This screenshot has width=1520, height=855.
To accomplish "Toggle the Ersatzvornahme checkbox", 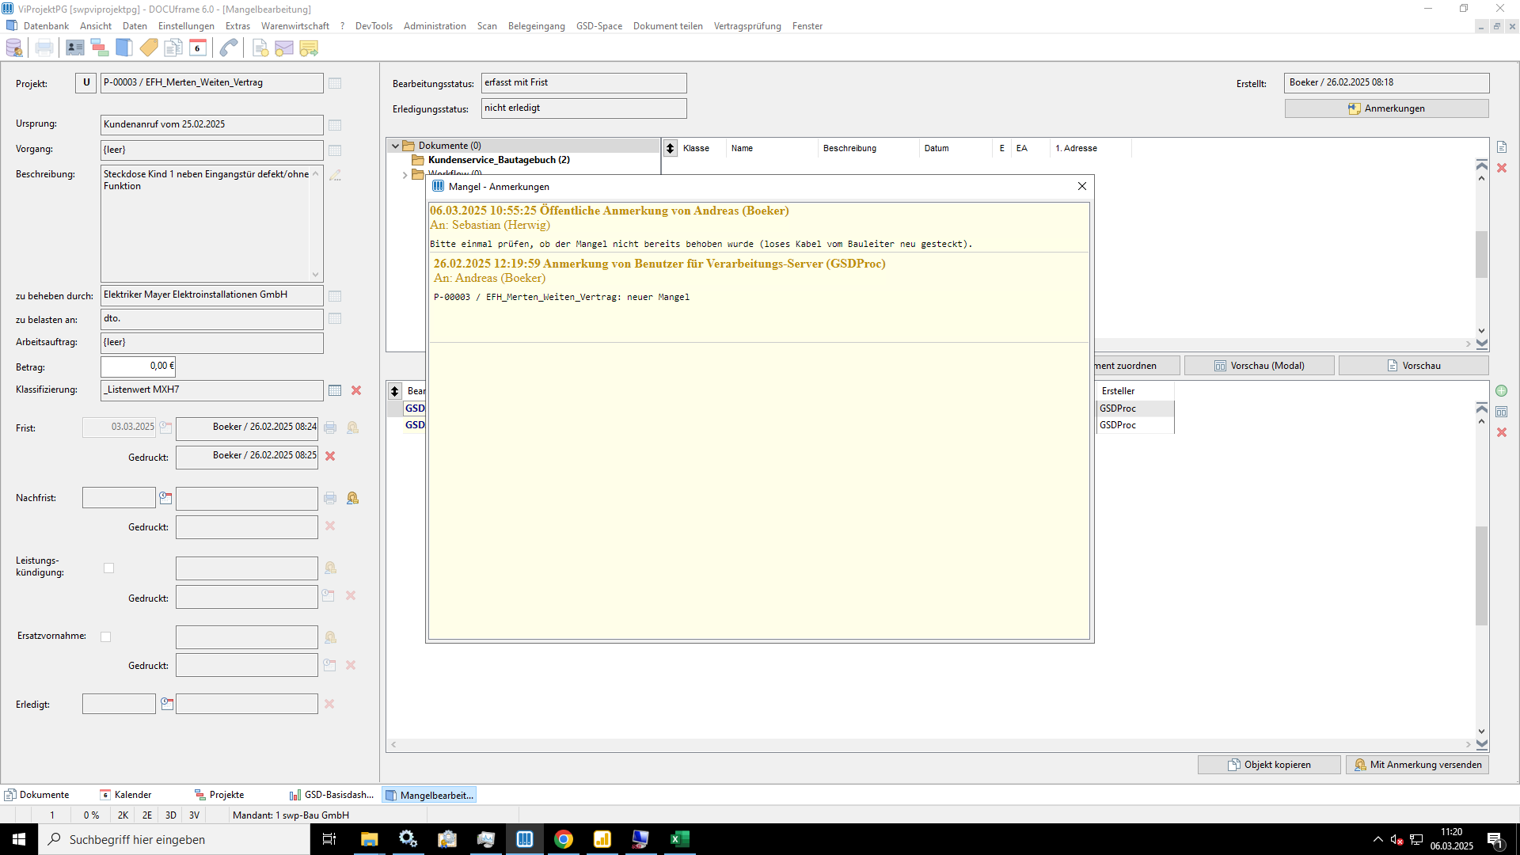I will (x=106, y=637).
